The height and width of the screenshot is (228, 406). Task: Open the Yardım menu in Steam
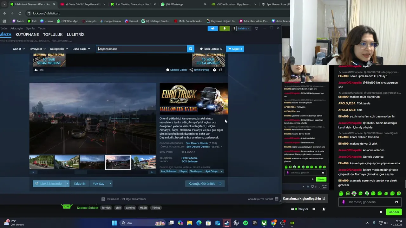[42, 28]
